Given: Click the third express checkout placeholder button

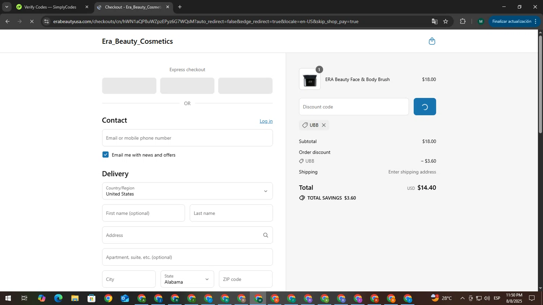Looking at the screenshot, I should click(x=245, y=86).
